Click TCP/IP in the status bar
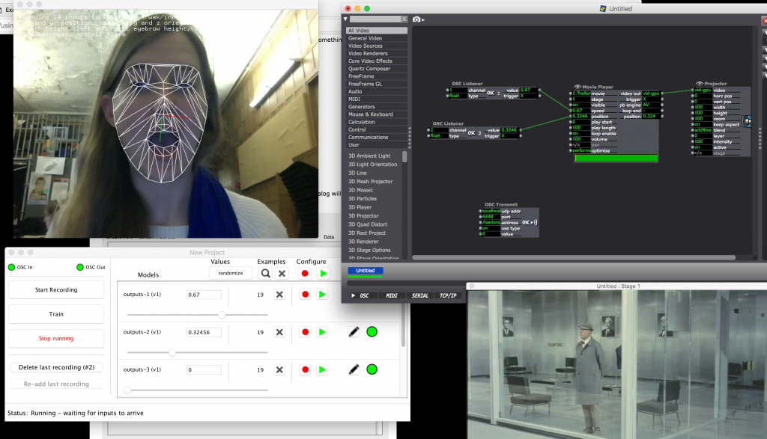Image resolution: width=767 pixels, height=439 pixels. [x=448, y=295]
